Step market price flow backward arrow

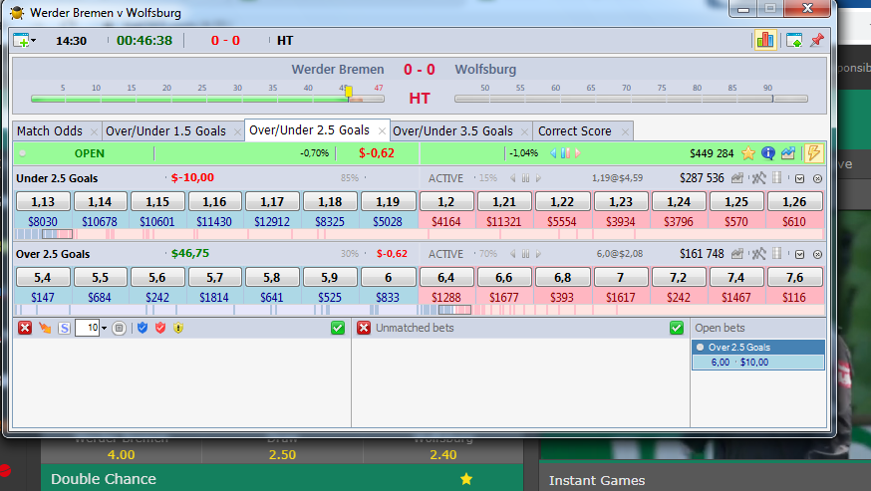pos(553,153)
